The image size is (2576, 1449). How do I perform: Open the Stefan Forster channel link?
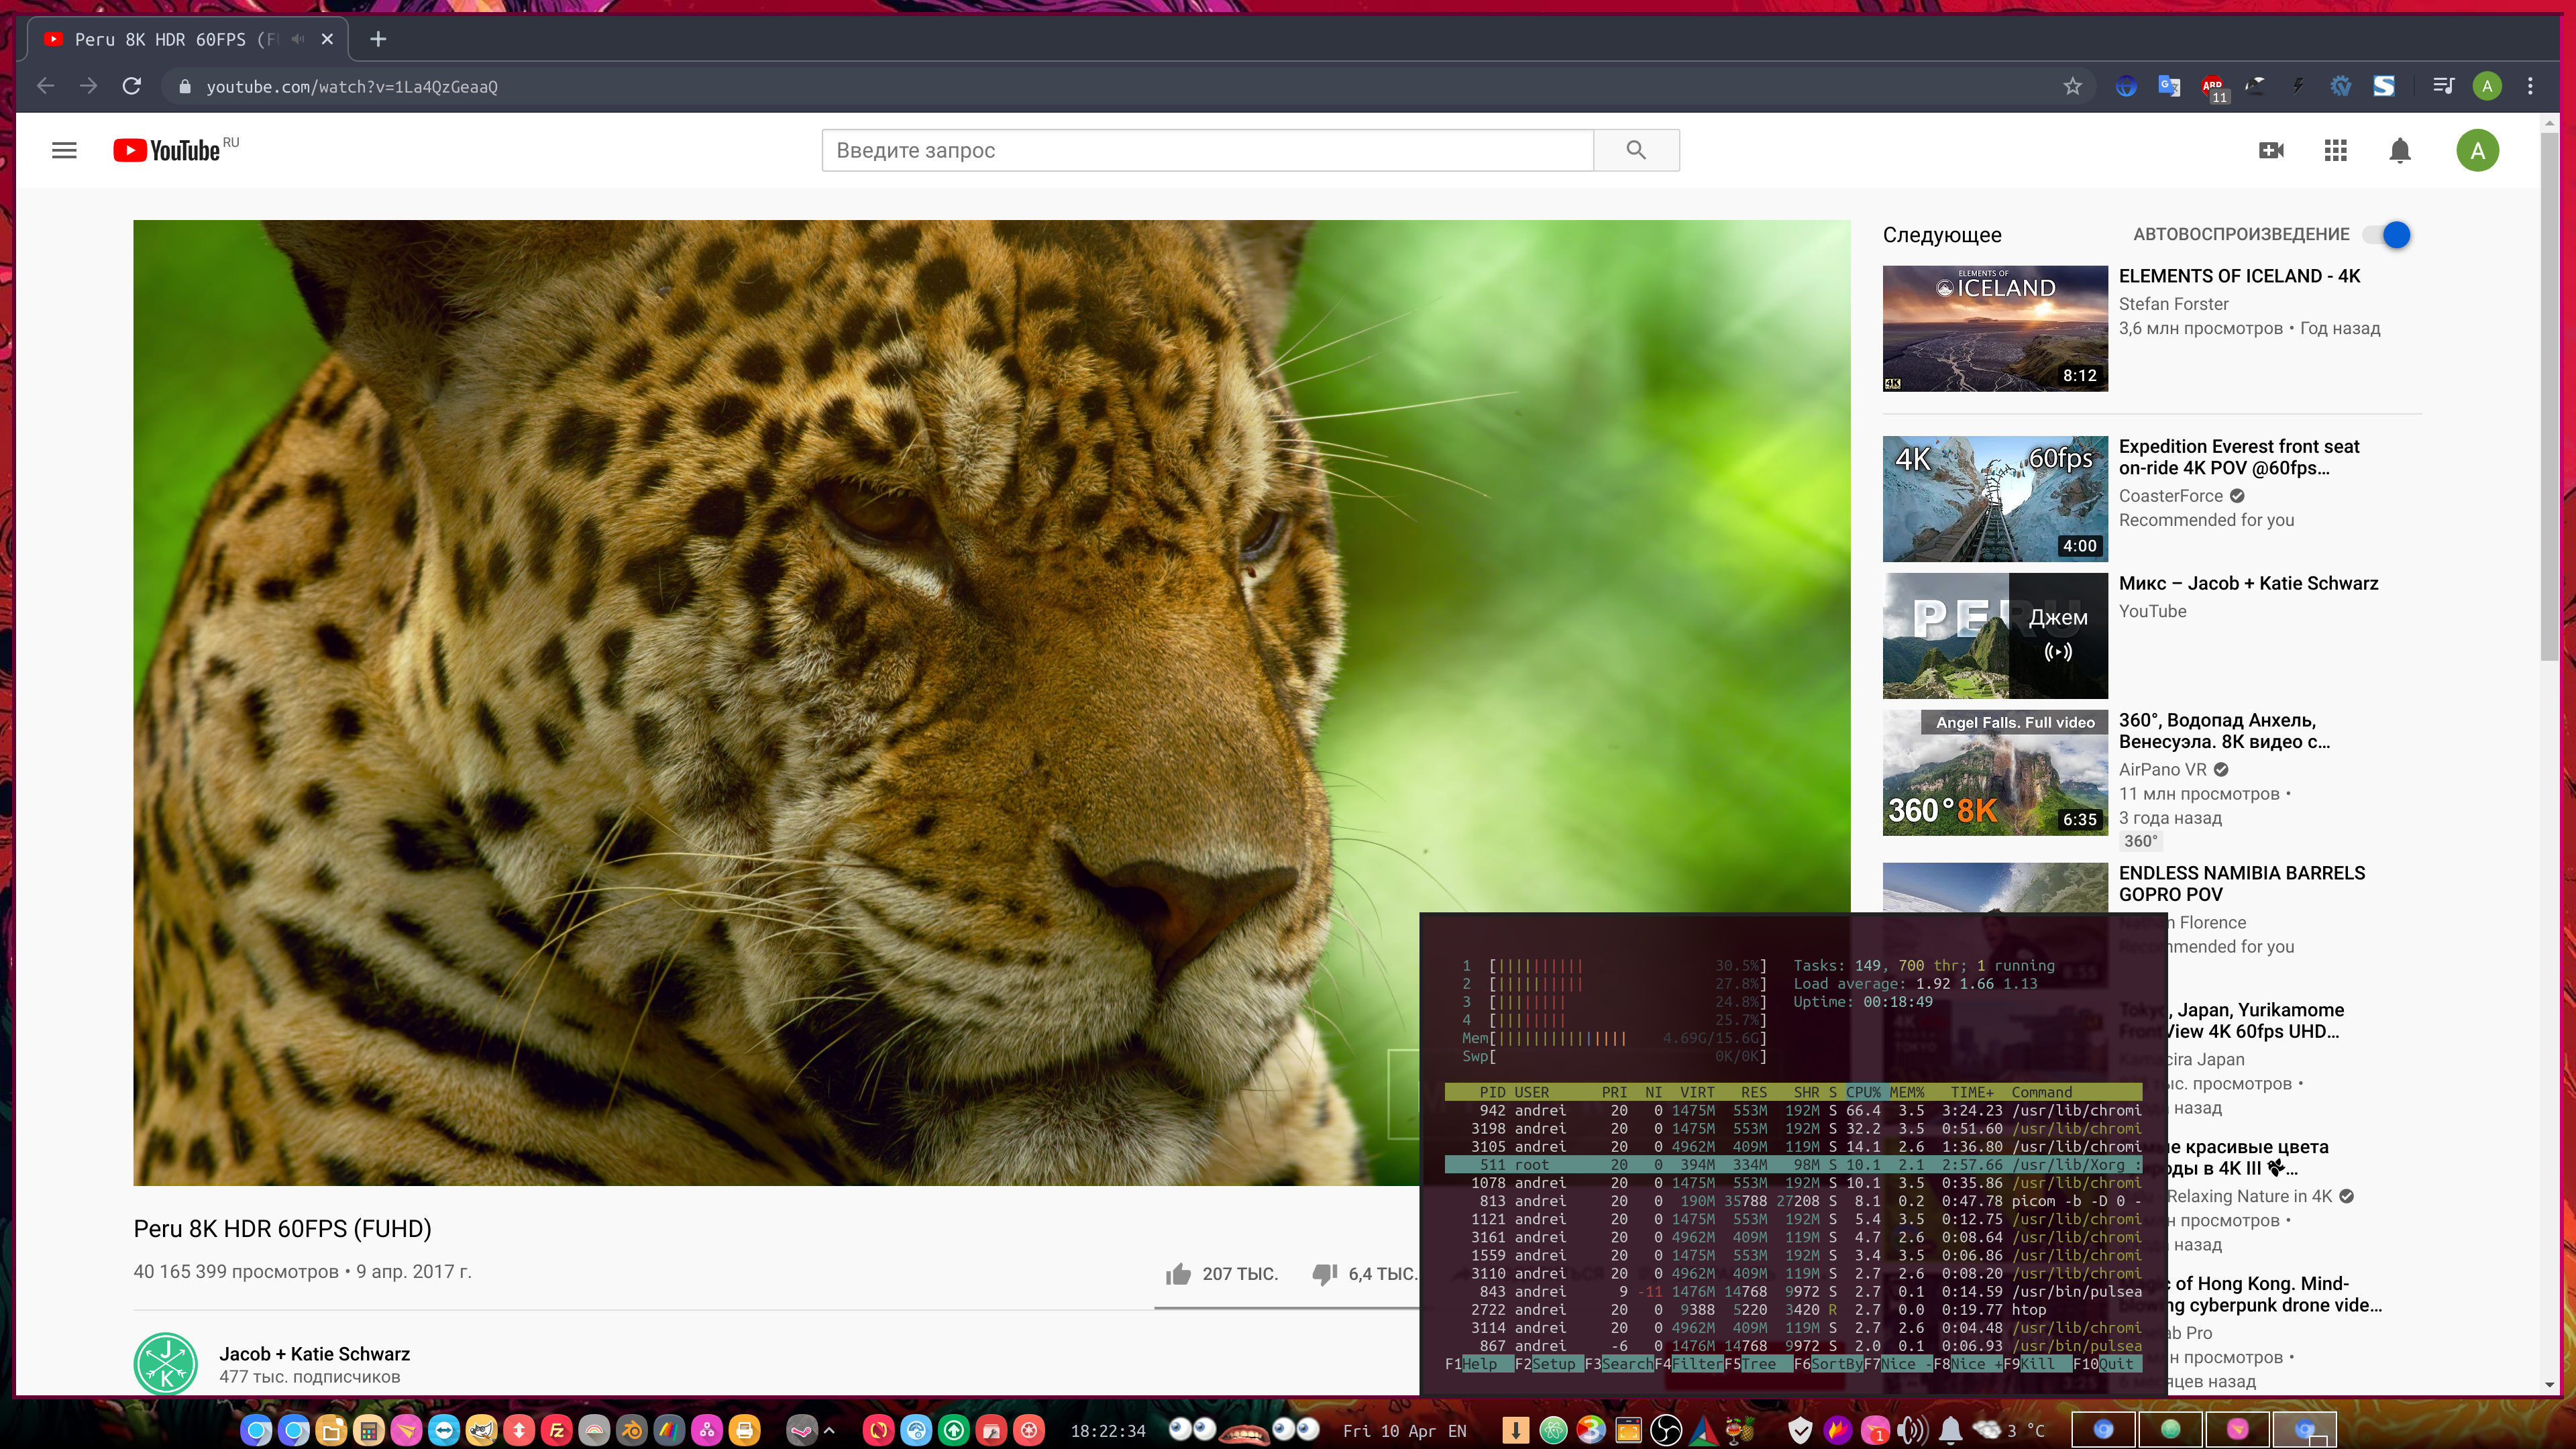point(2173,304)
